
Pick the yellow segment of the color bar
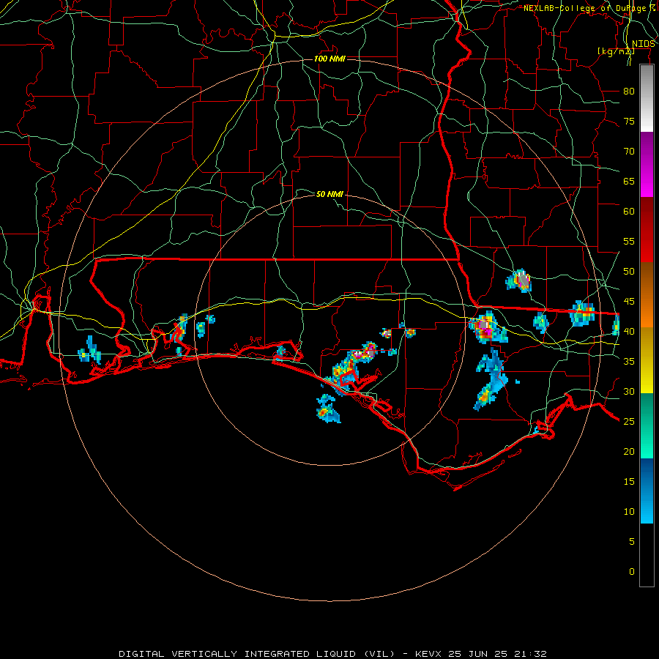point(647,360)
